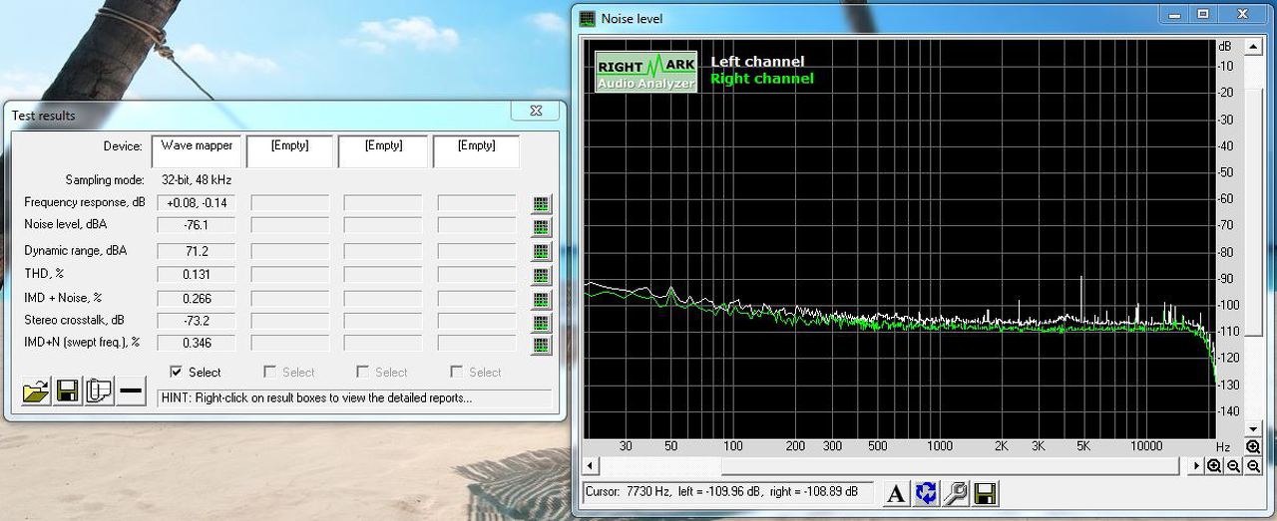
Task: Select the second [Empty] device slot
Action: (x=290, y=151)
